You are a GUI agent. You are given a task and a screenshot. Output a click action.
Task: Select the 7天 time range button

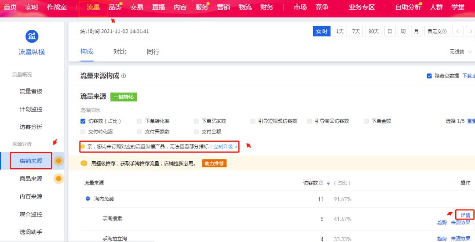pos(356,31)
